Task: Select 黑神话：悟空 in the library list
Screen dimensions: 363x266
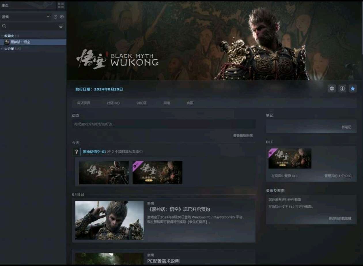Action: [20, 42]
